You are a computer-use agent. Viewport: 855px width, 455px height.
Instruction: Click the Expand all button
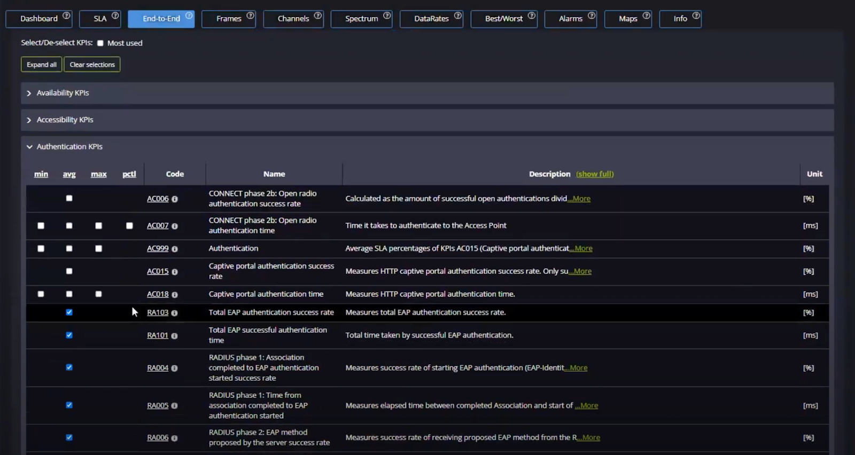[x=42, y=65]
